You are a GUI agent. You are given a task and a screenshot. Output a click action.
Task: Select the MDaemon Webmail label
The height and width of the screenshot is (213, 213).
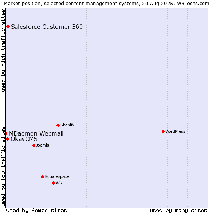click(x=36, y=134)
